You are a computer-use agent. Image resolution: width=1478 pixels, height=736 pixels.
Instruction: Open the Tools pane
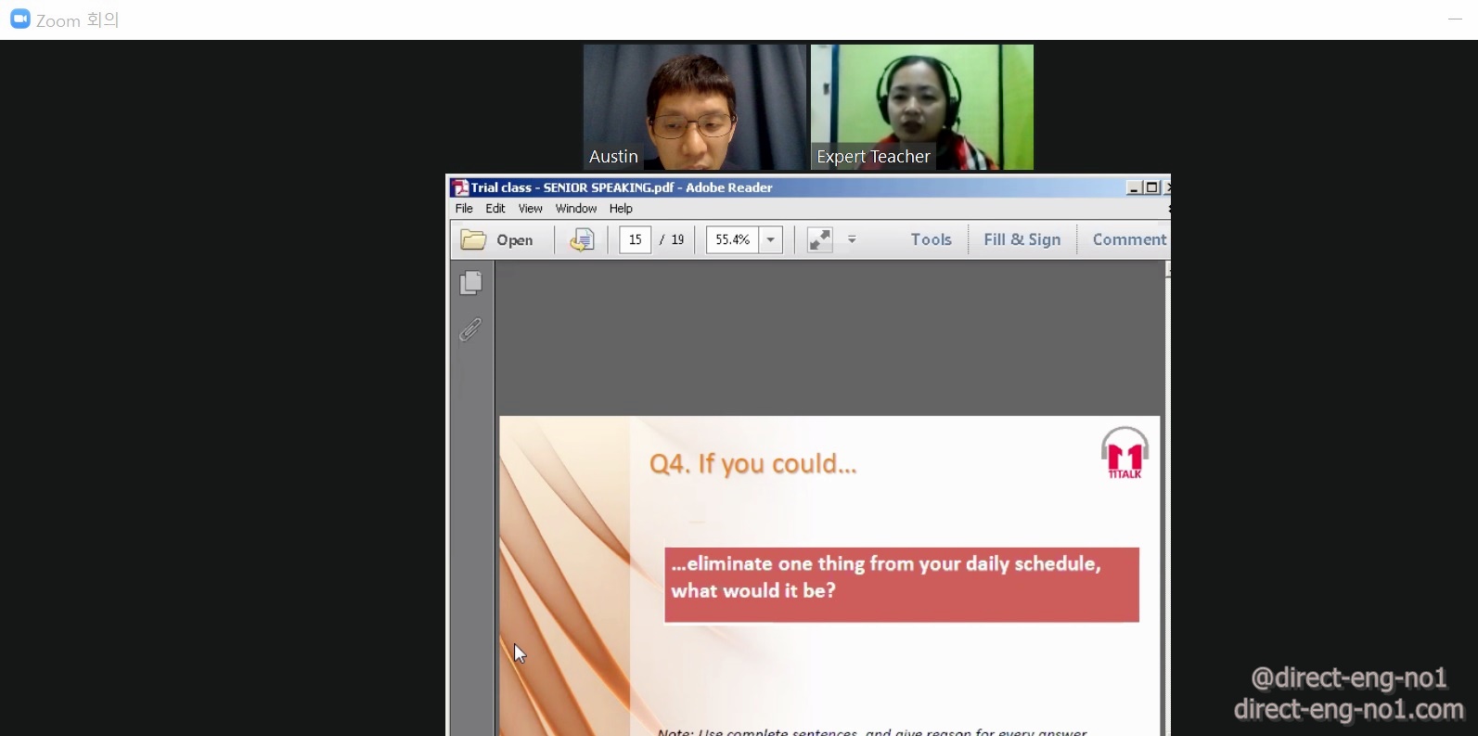(931, 239)
